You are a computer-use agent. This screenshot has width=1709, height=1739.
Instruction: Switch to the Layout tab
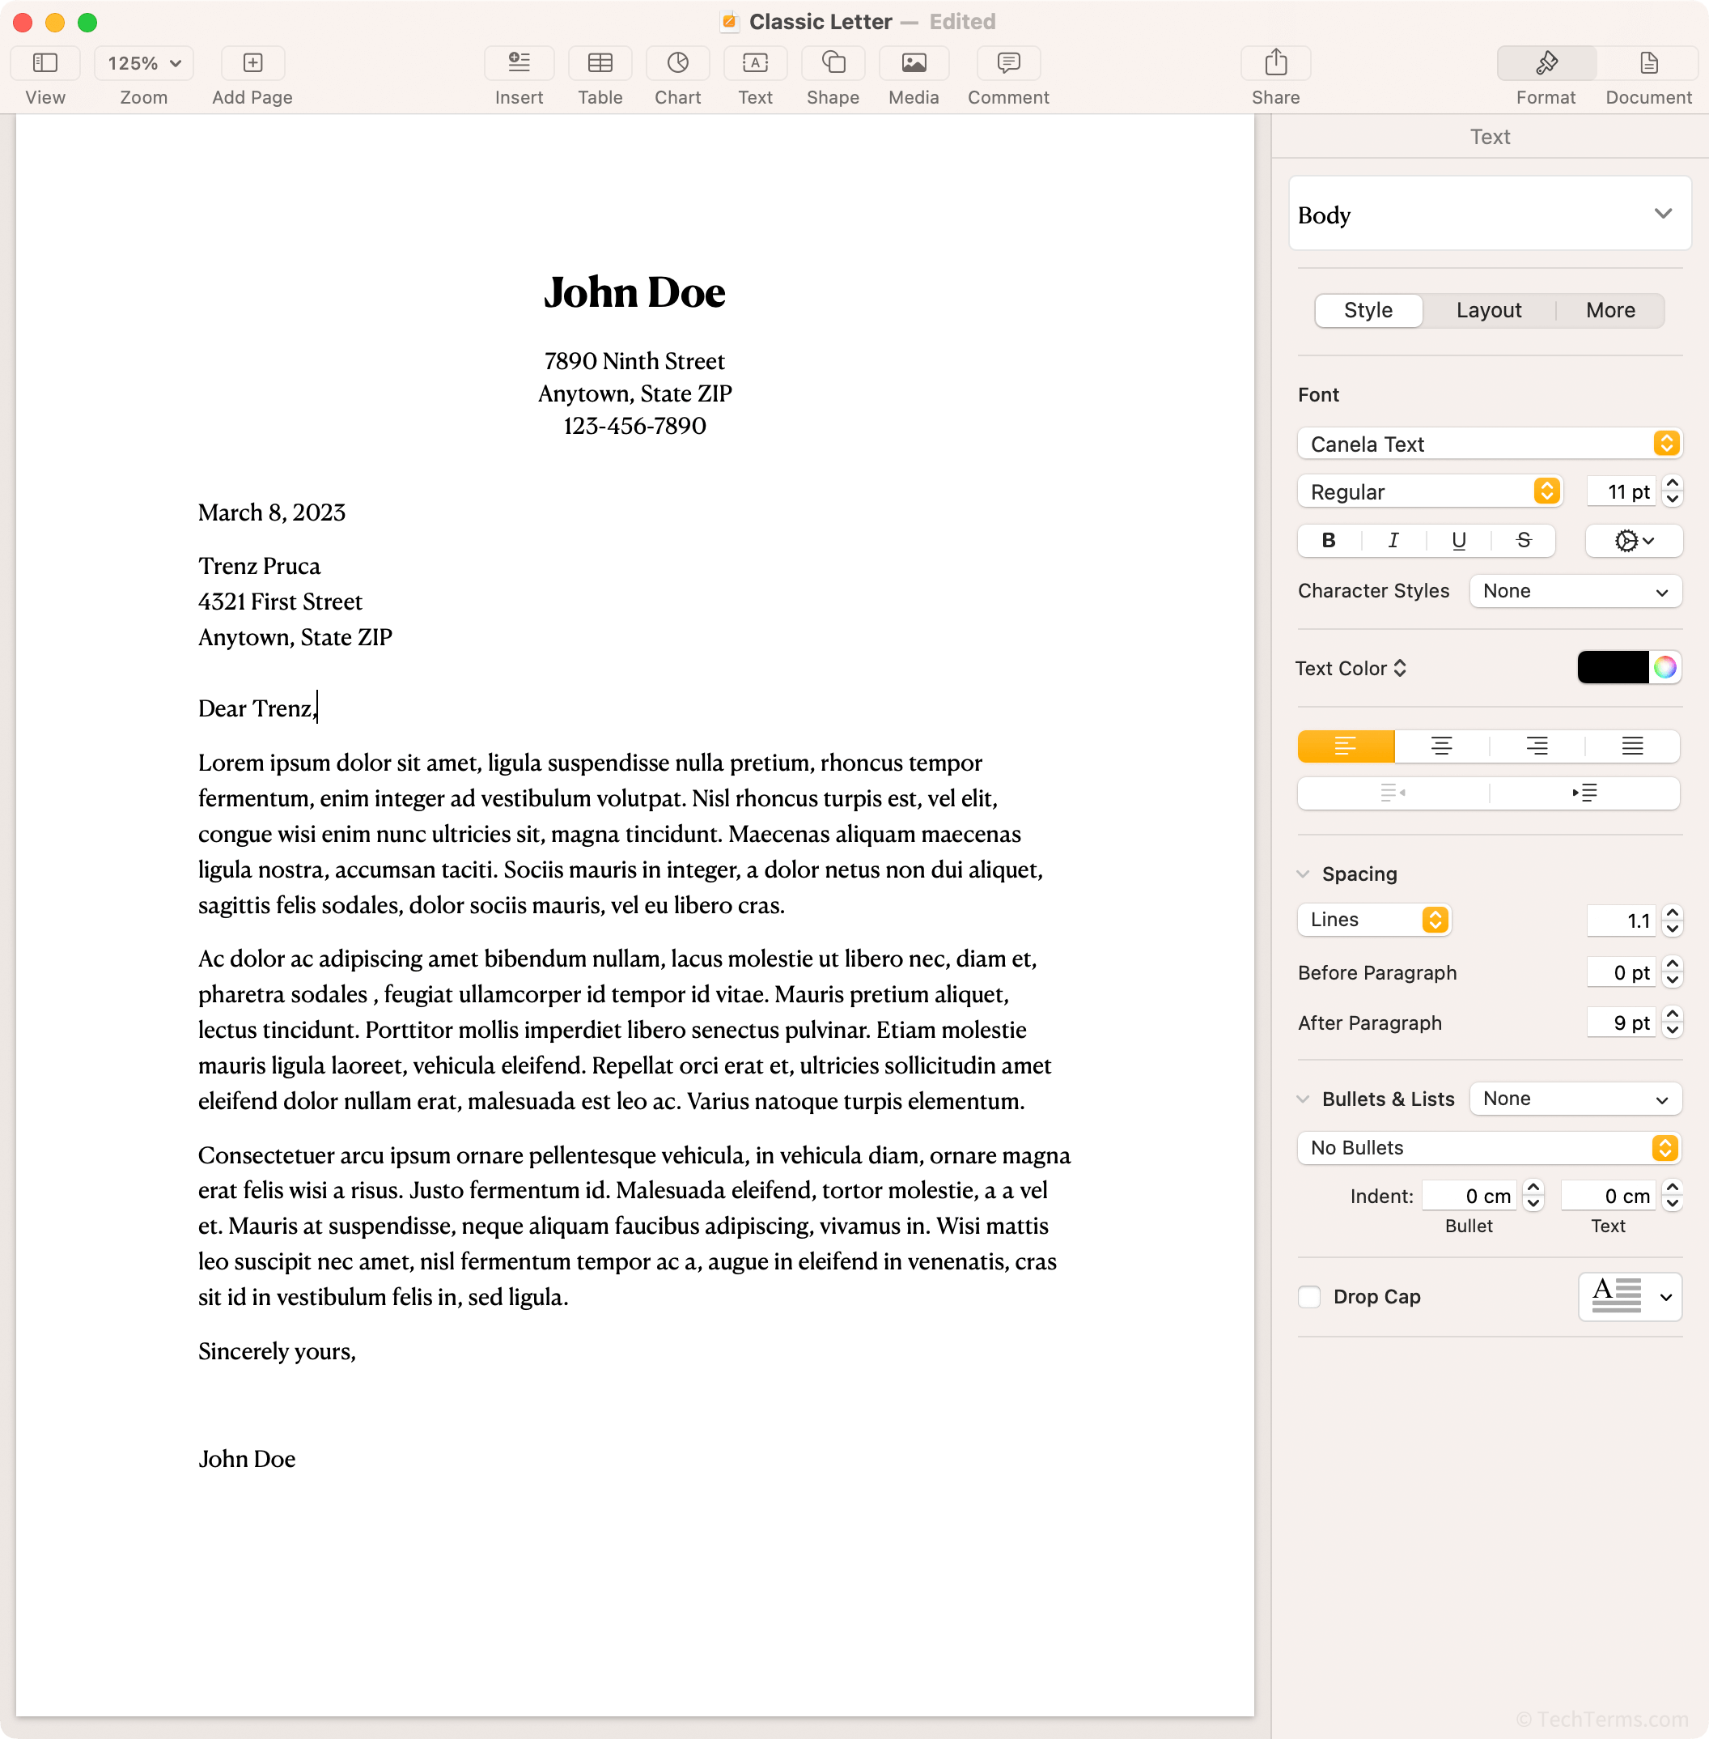tap(1490, 310)
